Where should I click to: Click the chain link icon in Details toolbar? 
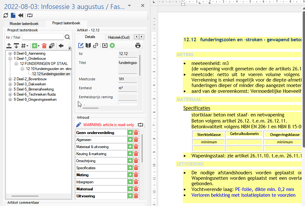pyautogui.click(x=96, y=45)
